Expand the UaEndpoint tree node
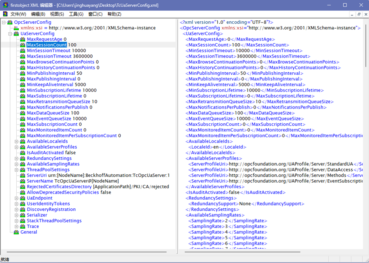This screenshot has height=263, width=369. coord(17,198)
